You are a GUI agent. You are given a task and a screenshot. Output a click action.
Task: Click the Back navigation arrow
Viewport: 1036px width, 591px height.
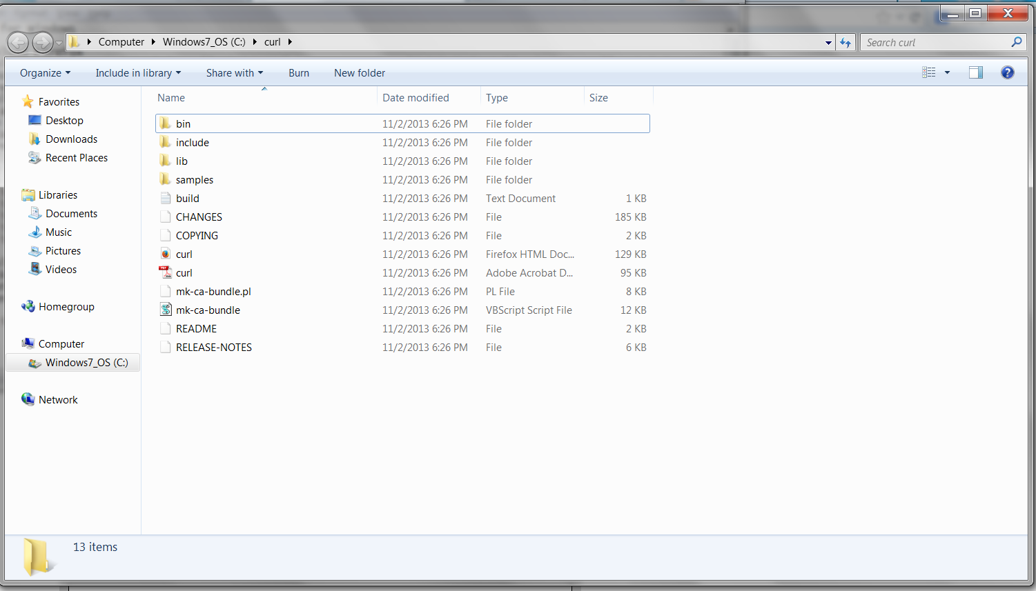coord(19,43)
